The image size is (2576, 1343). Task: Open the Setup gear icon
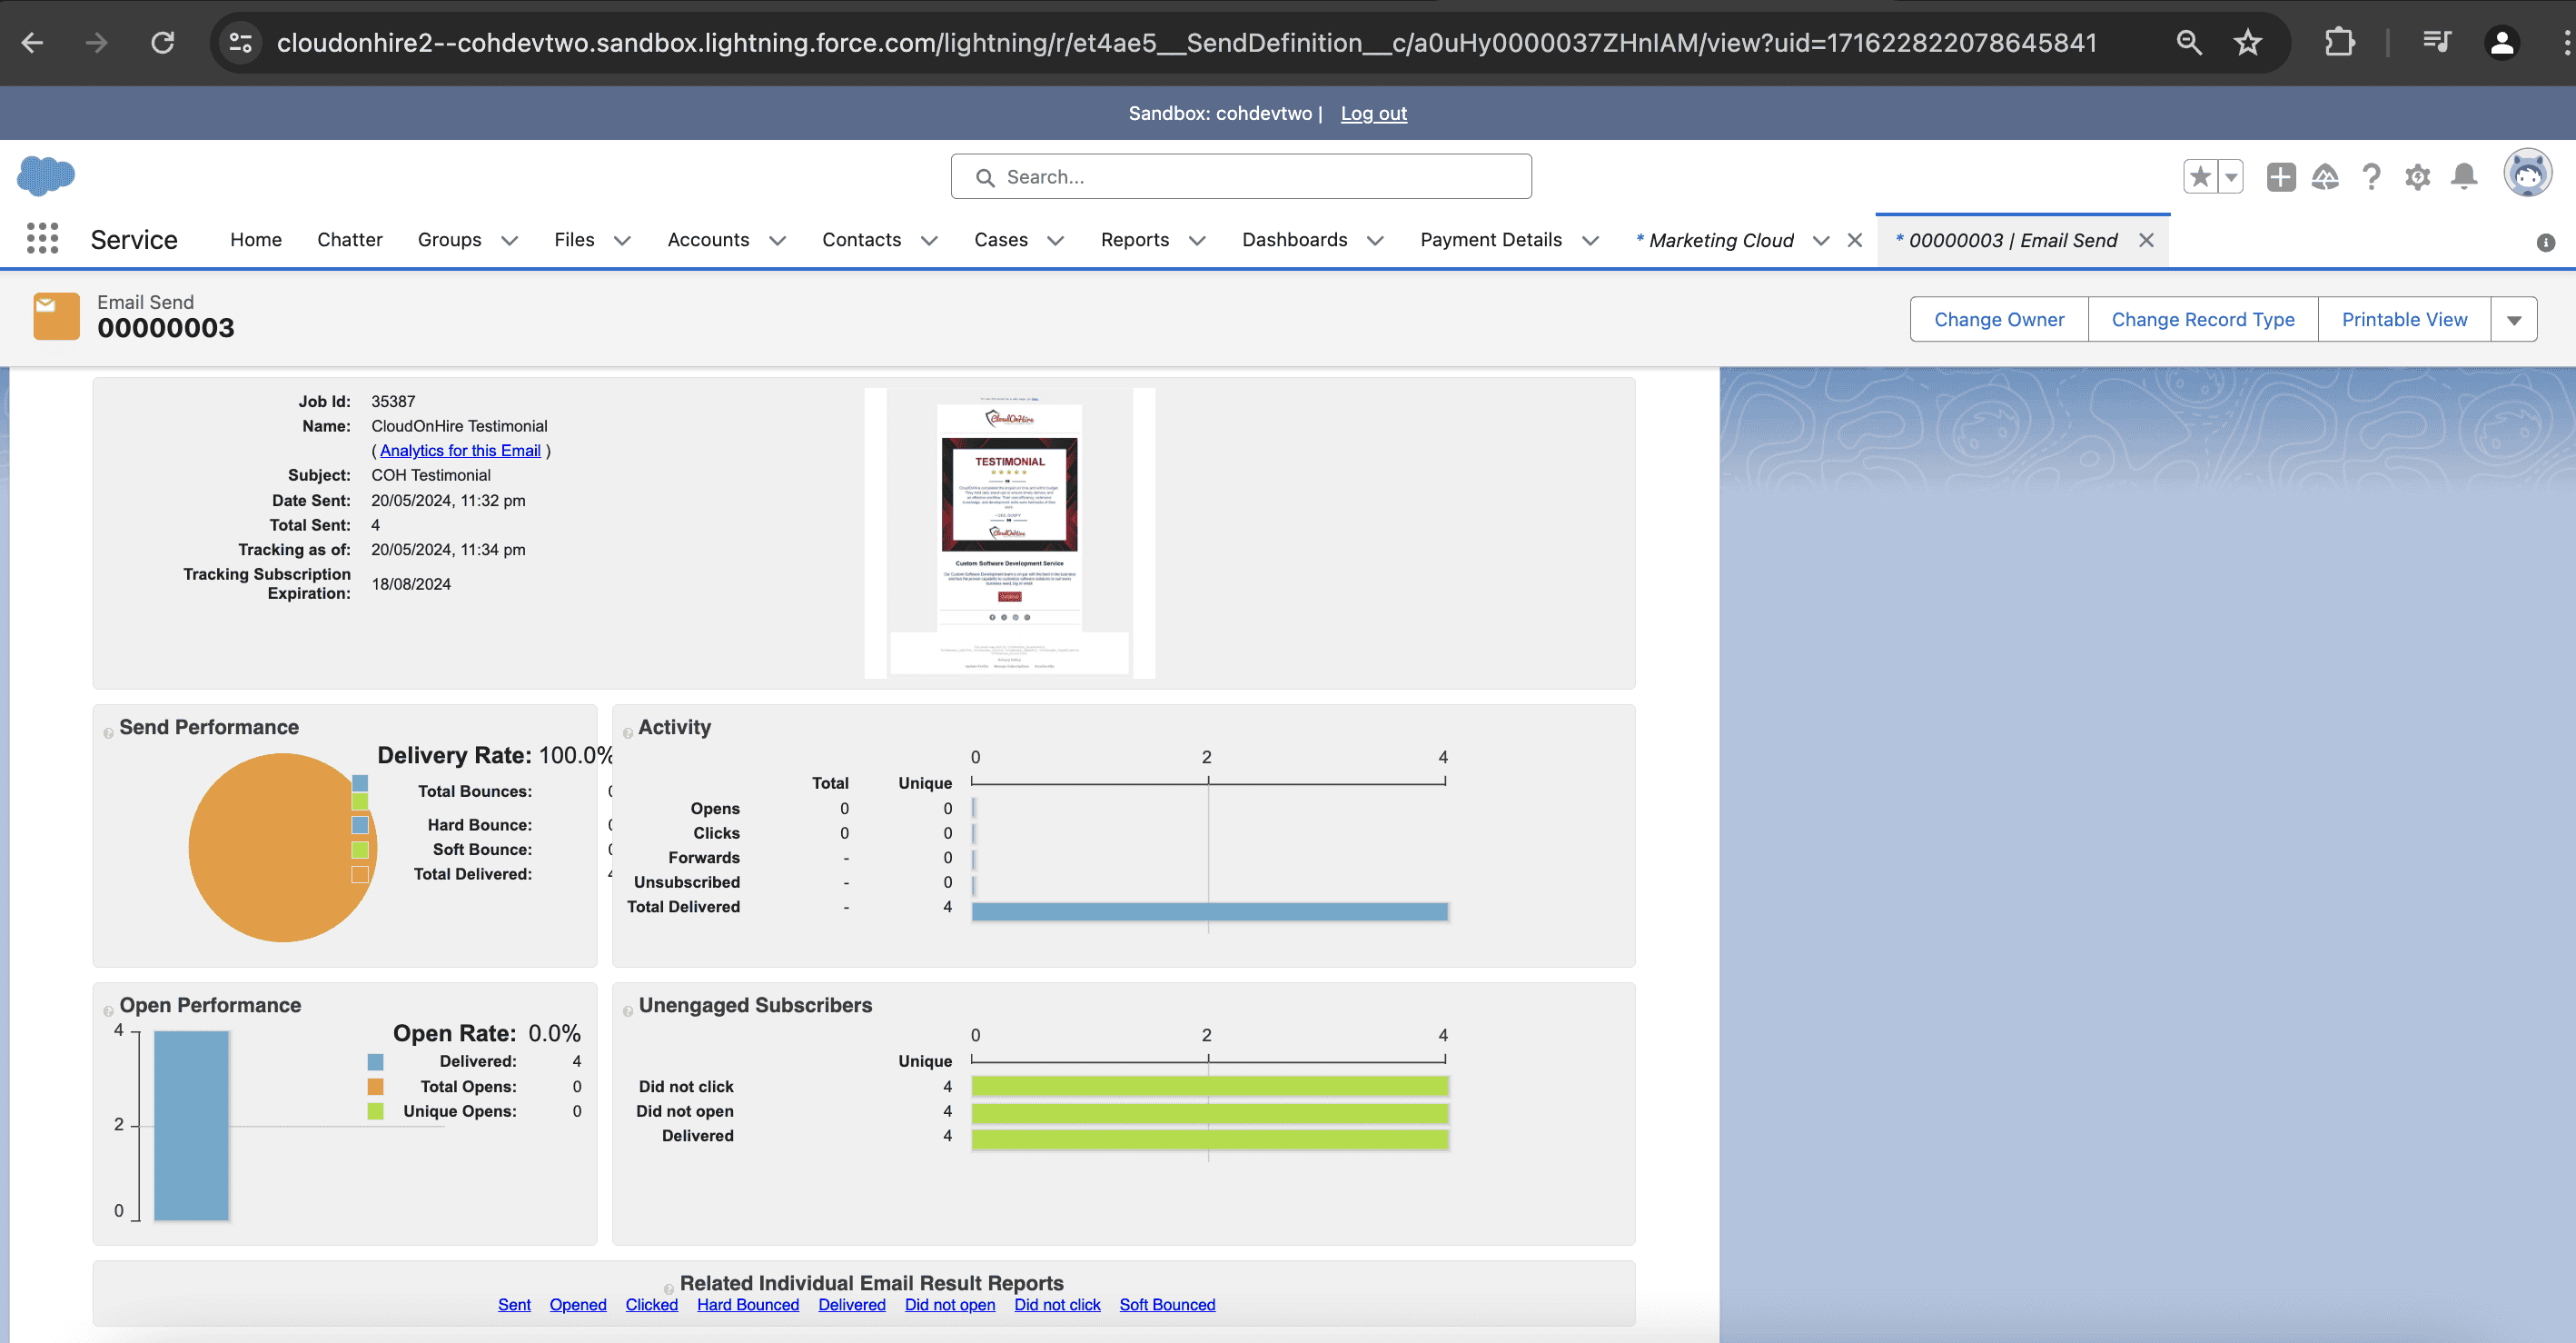2417,177
